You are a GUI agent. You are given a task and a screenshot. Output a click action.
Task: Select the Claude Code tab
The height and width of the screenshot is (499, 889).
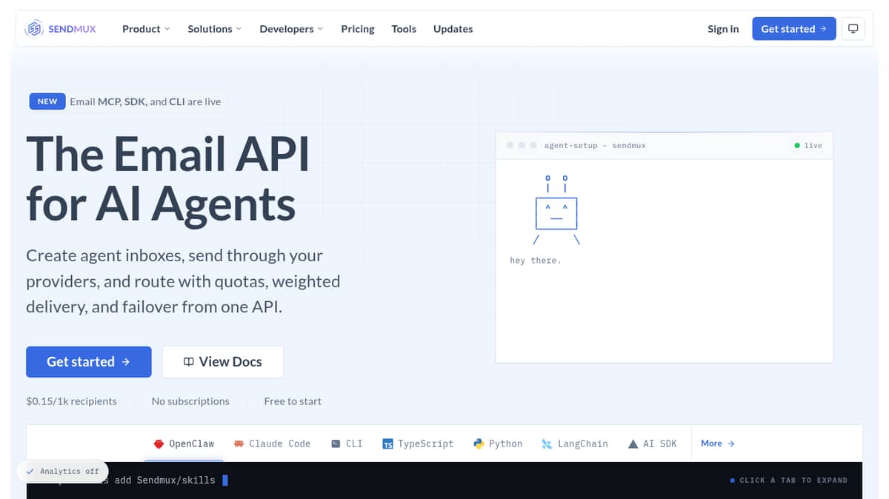pos(272,443)
